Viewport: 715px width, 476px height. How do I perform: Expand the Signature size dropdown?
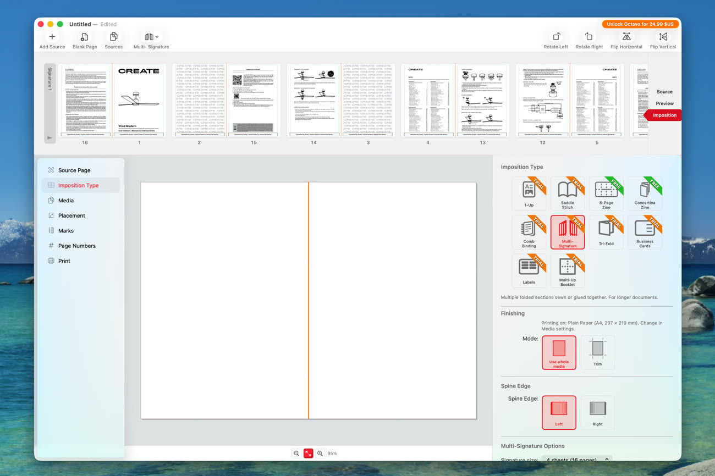[x=577, y=459]
